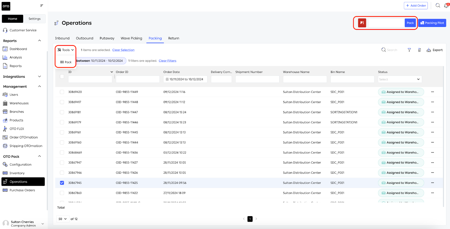Switch to the Inbound tab

click(62, 38)
